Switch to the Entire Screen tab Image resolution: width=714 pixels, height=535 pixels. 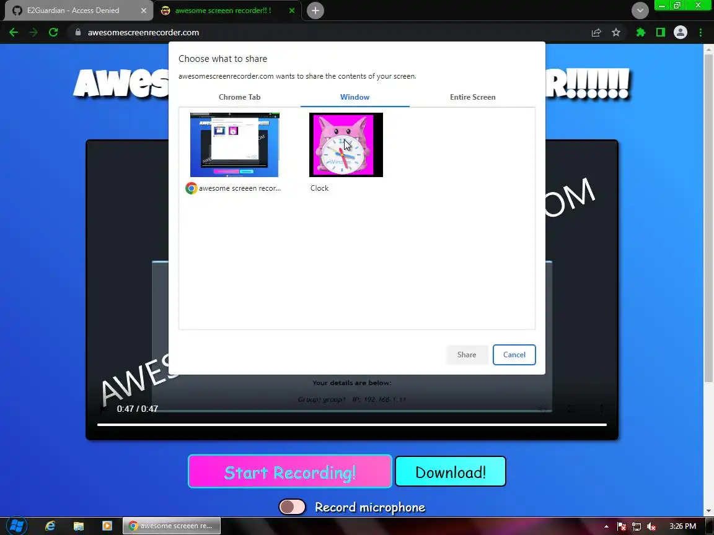[x=473, y=97]
